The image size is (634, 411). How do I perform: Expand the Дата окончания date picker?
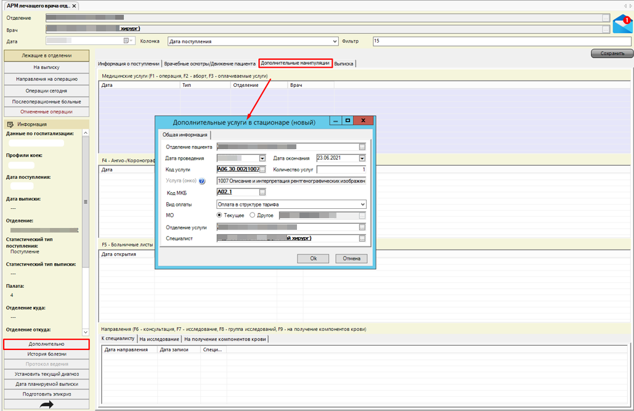(362, 158)
